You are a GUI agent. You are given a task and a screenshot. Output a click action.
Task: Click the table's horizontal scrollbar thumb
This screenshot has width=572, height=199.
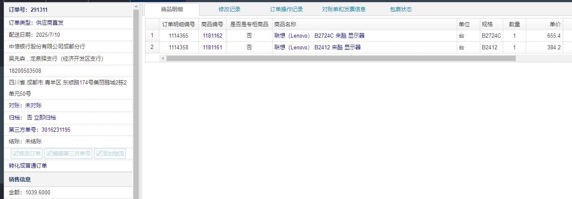click(x=341, y=58)
